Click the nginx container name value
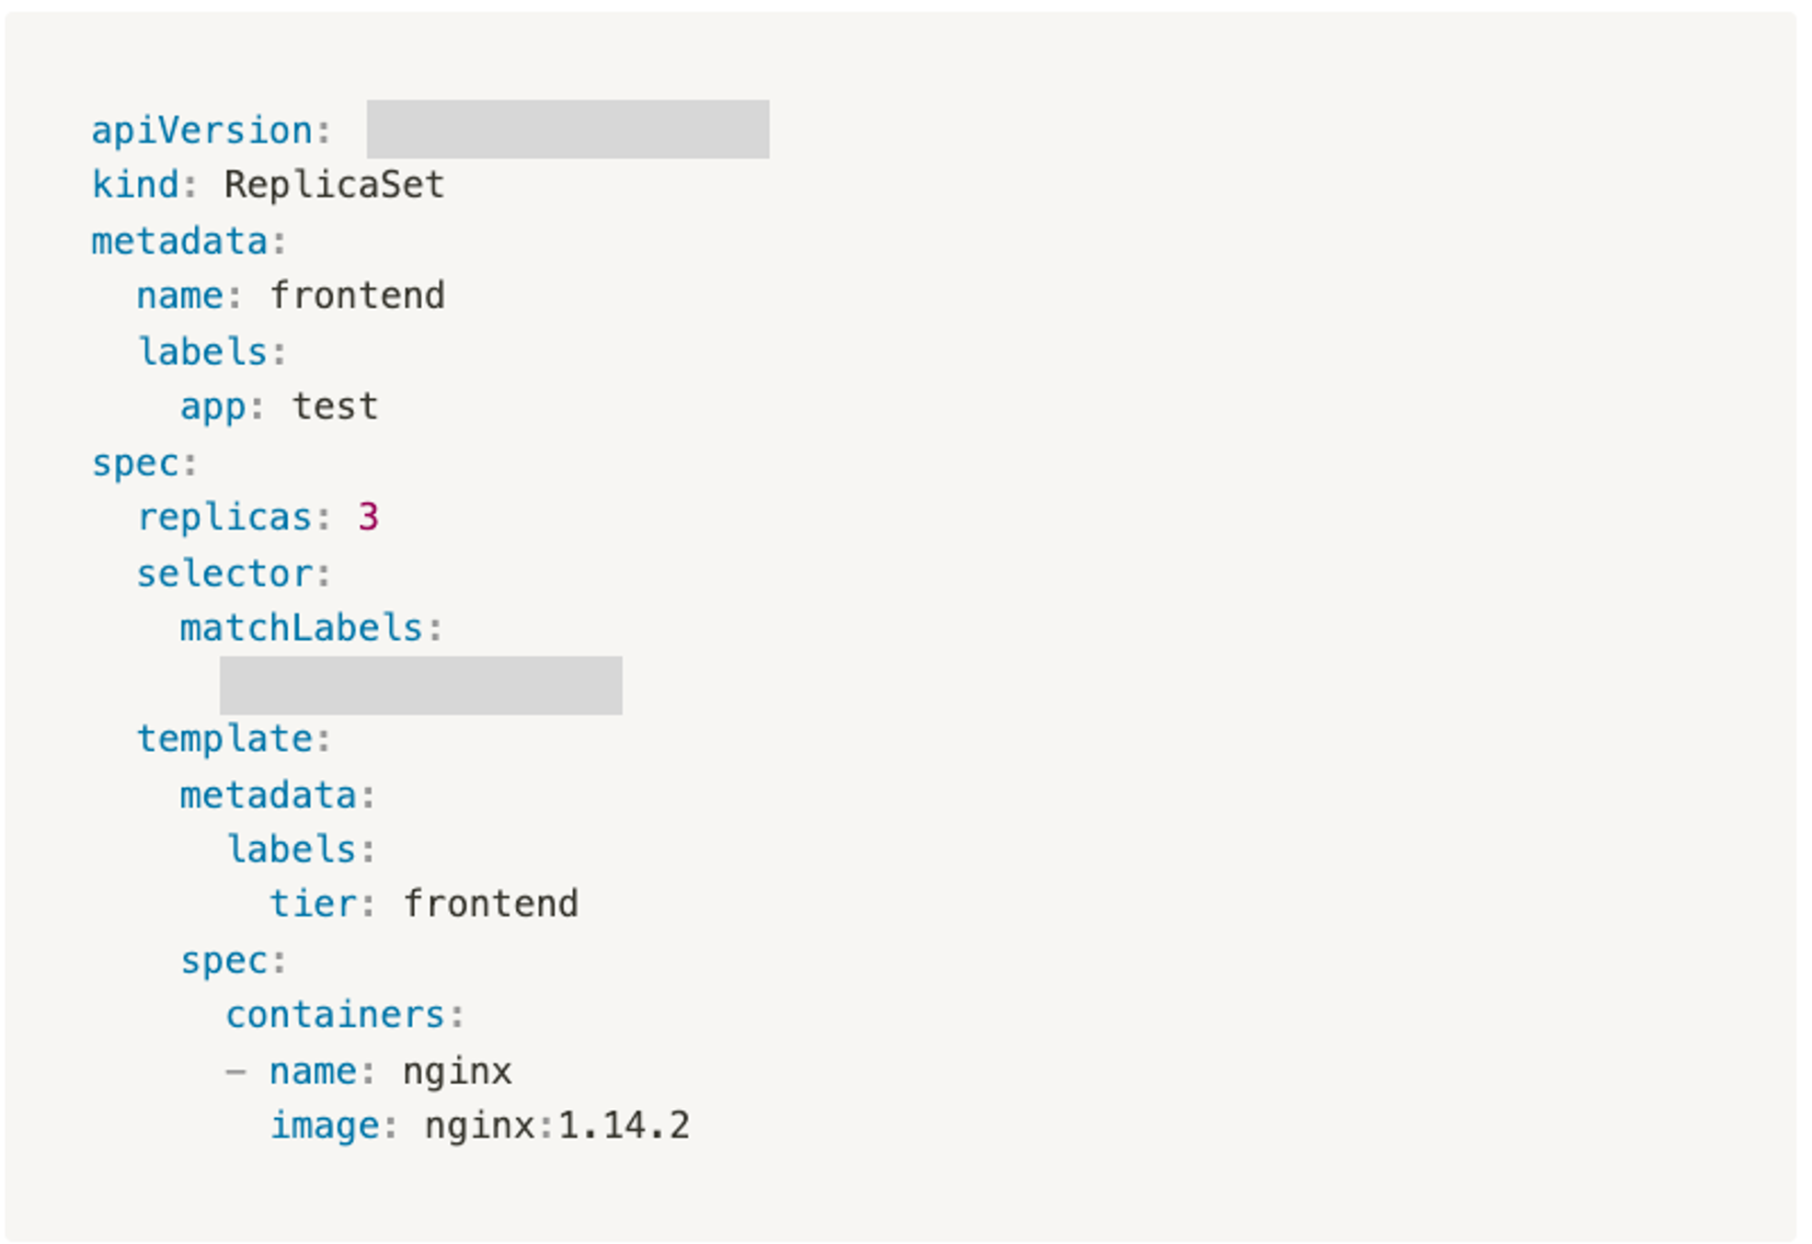This screenshot has height=1244, width=1812. (457, 1072)
